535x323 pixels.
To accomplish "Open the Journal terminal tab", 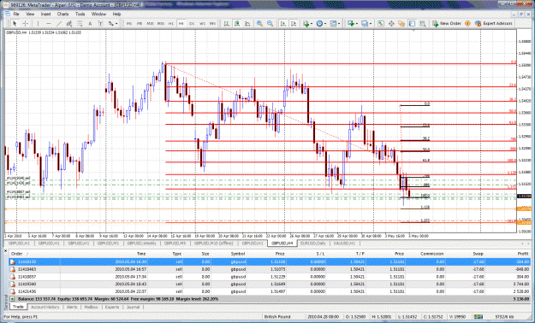I will [x=133, y=307].
